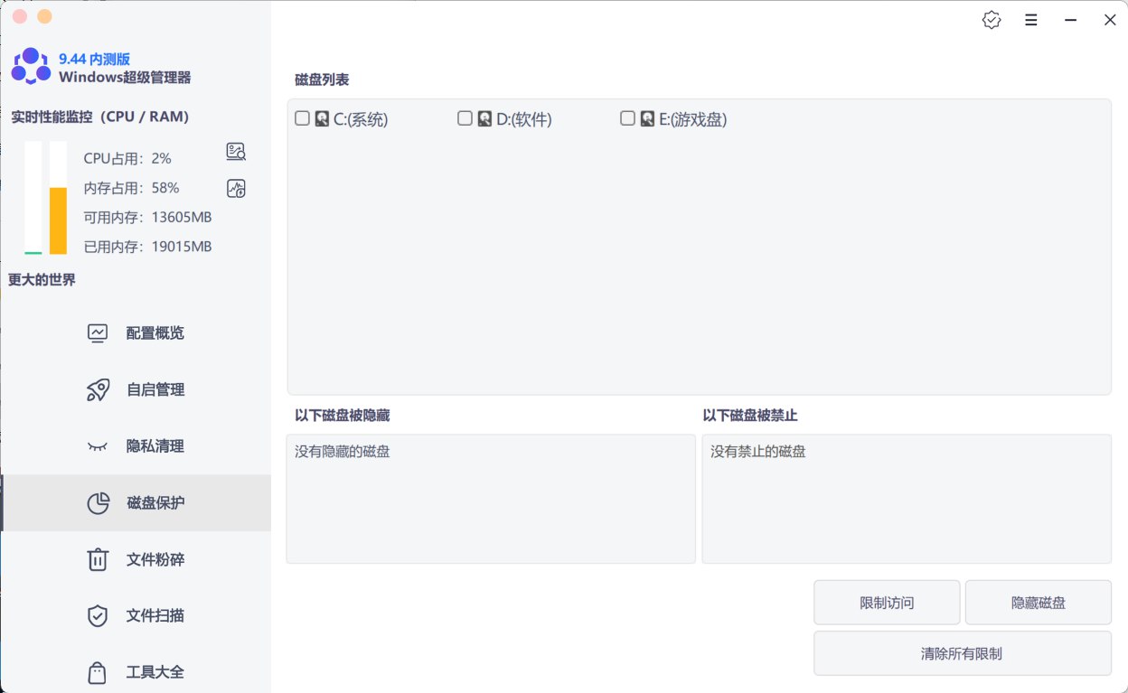The width and height of the screenshot is (1128, 693).
Task: Click the memory optimization lightning icon
Action: [235, 188]
